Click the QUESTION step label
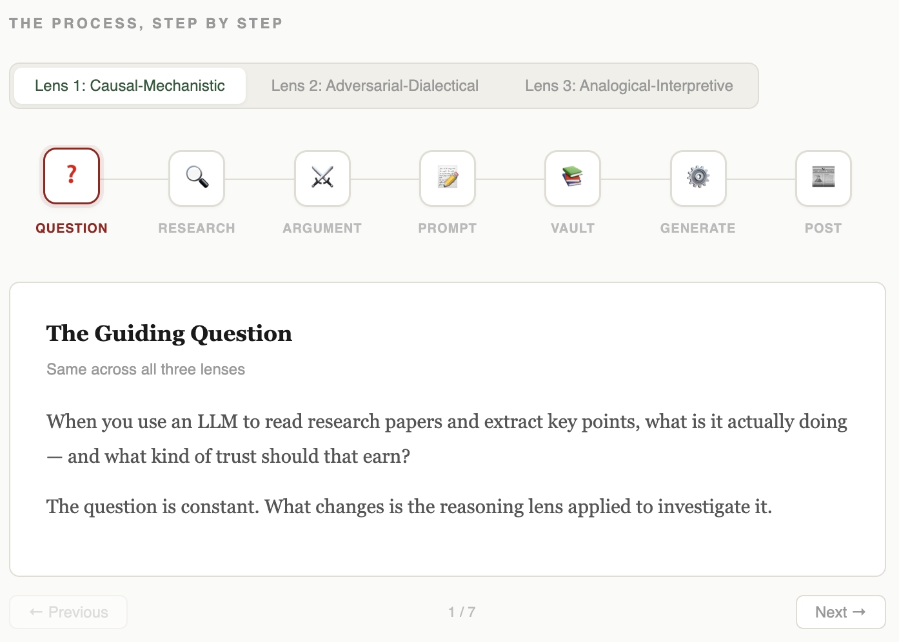 pyautogui.click(x=72, y=228)
